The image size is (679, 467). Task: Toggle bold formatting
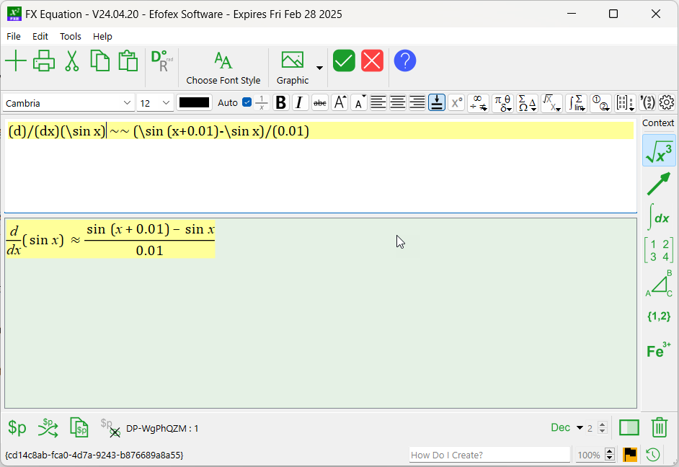pos(281,103)
